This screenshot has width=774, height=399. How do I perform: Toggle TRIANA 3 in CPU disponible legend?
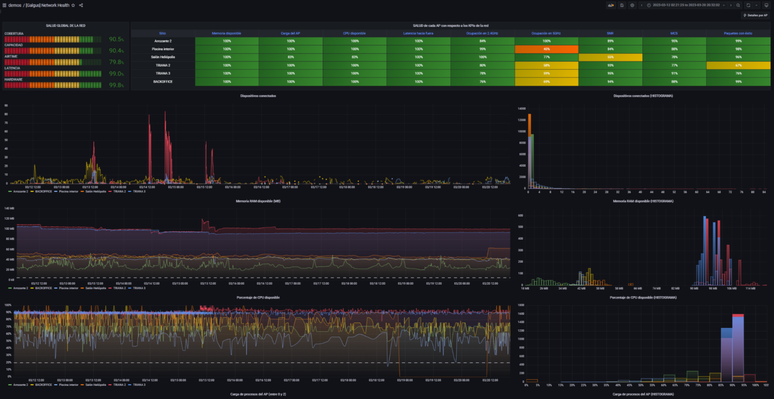tap(139, 384)
